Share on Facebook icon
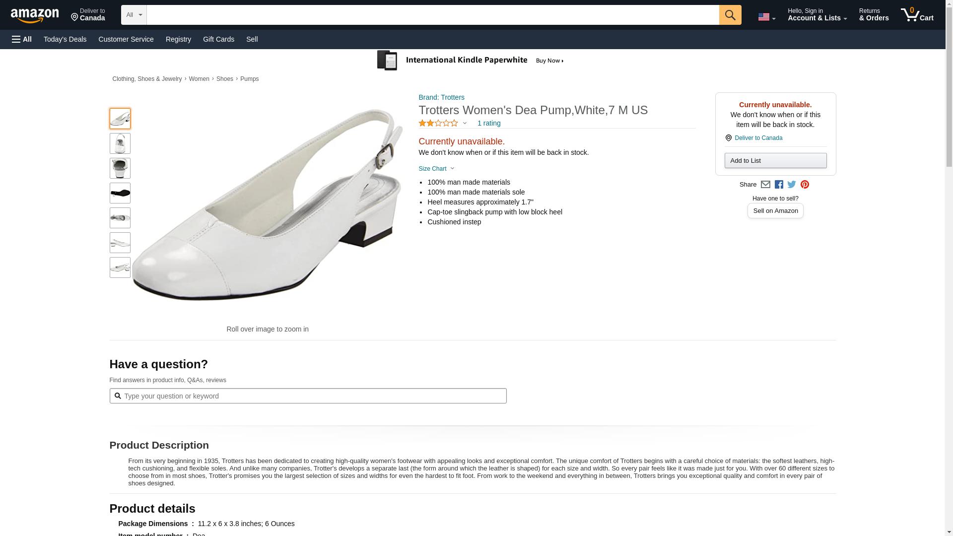 click(779, 185)
